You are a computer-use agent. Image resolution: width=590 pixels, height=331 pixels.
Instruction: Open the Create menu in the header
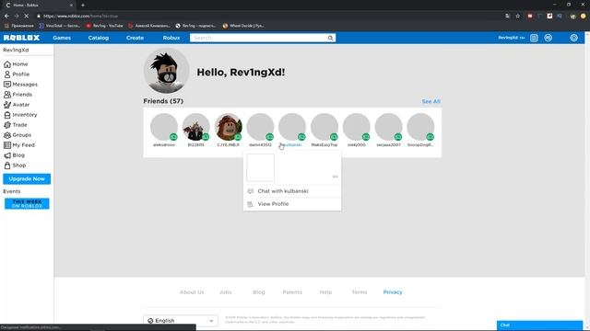[136, 38]
